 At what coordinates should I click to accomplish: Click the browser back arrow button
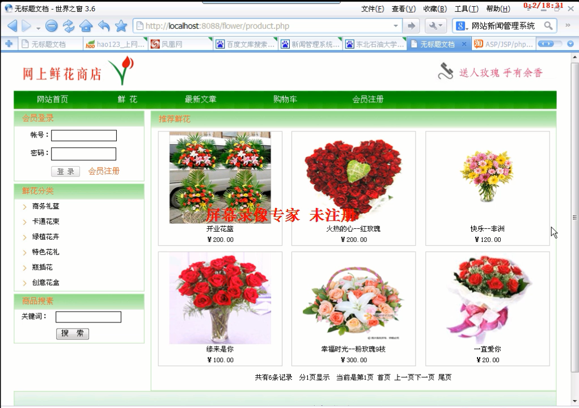pos(12,26)
